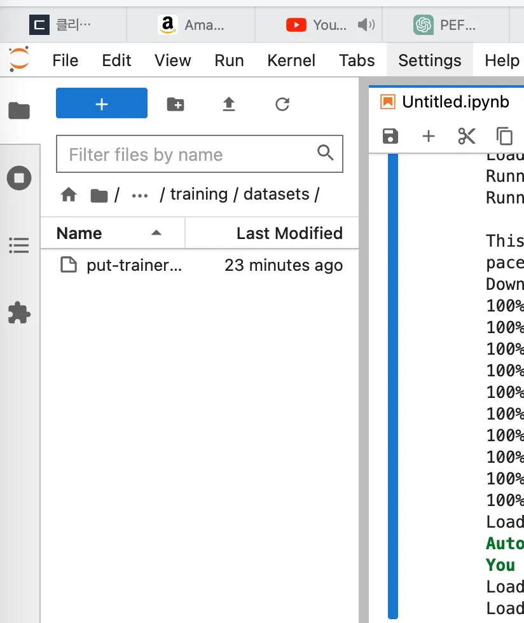Click the Filter files by name field
Viewport: 524px width, 623px height.
click(191, 154)
